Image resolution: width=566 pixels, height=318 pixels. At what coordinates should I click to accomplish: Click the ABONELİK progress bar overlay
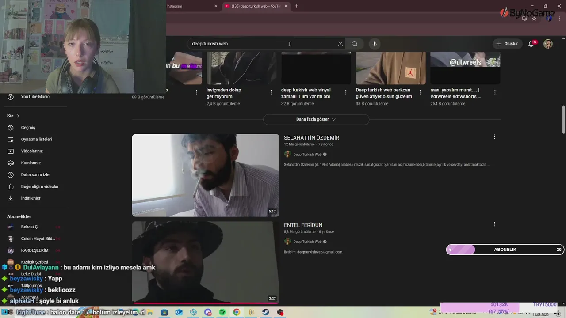[x=505, y=250]
